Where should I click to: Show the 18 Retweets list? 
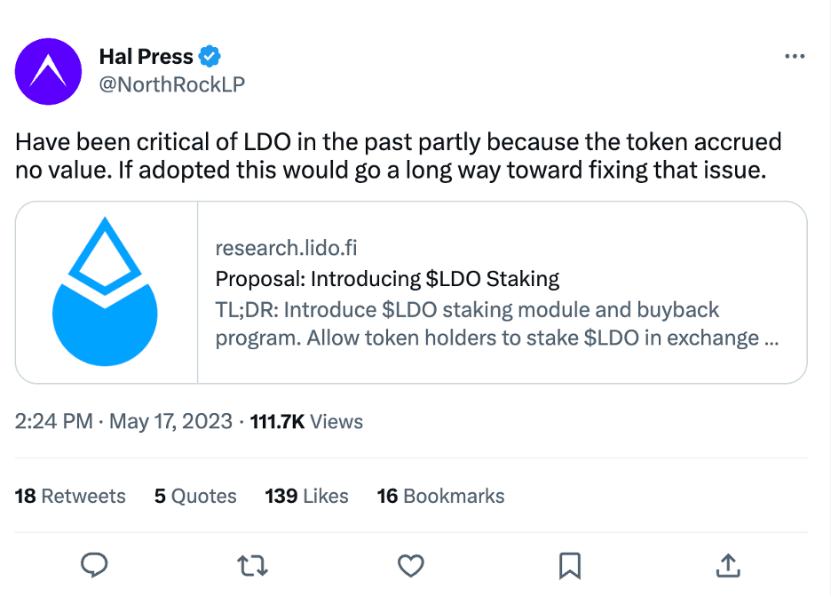(70, 496)
